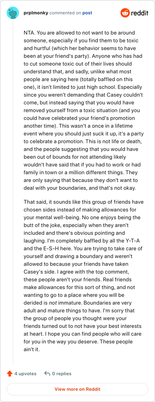
Task: Open the blue "post" link
Action: point(87,13)
